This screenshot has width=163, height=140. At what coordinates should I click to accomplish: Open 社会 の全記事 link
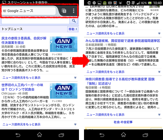123,122
